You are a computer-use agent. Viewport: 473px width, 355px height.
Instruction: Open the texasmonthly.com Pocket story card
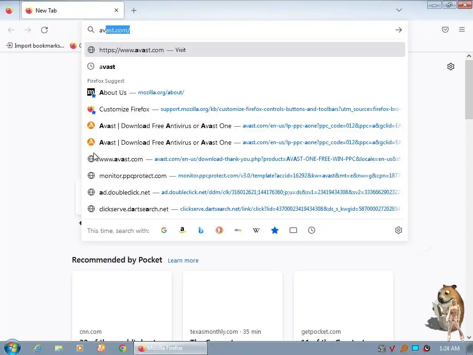(233, 306)
